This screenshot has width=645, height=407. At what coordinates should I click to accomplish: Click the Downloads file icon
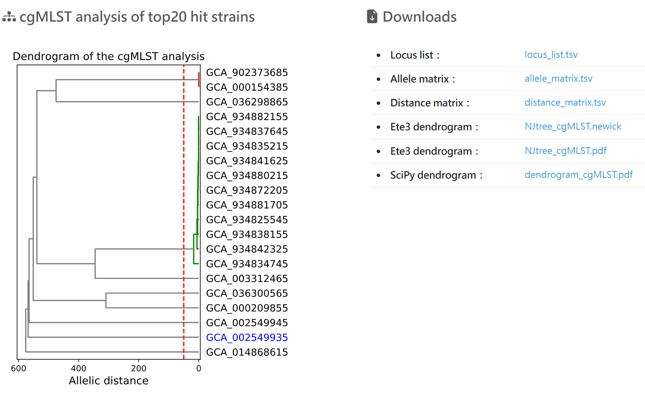click(x=372, y=17)
